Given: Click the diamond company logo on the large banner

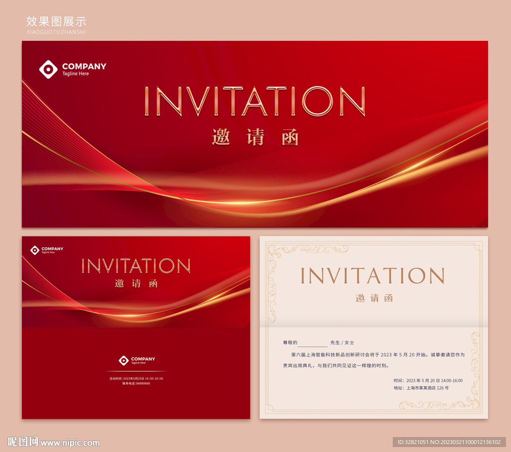Looking at the screenshot, I should [x=48, y=69].
